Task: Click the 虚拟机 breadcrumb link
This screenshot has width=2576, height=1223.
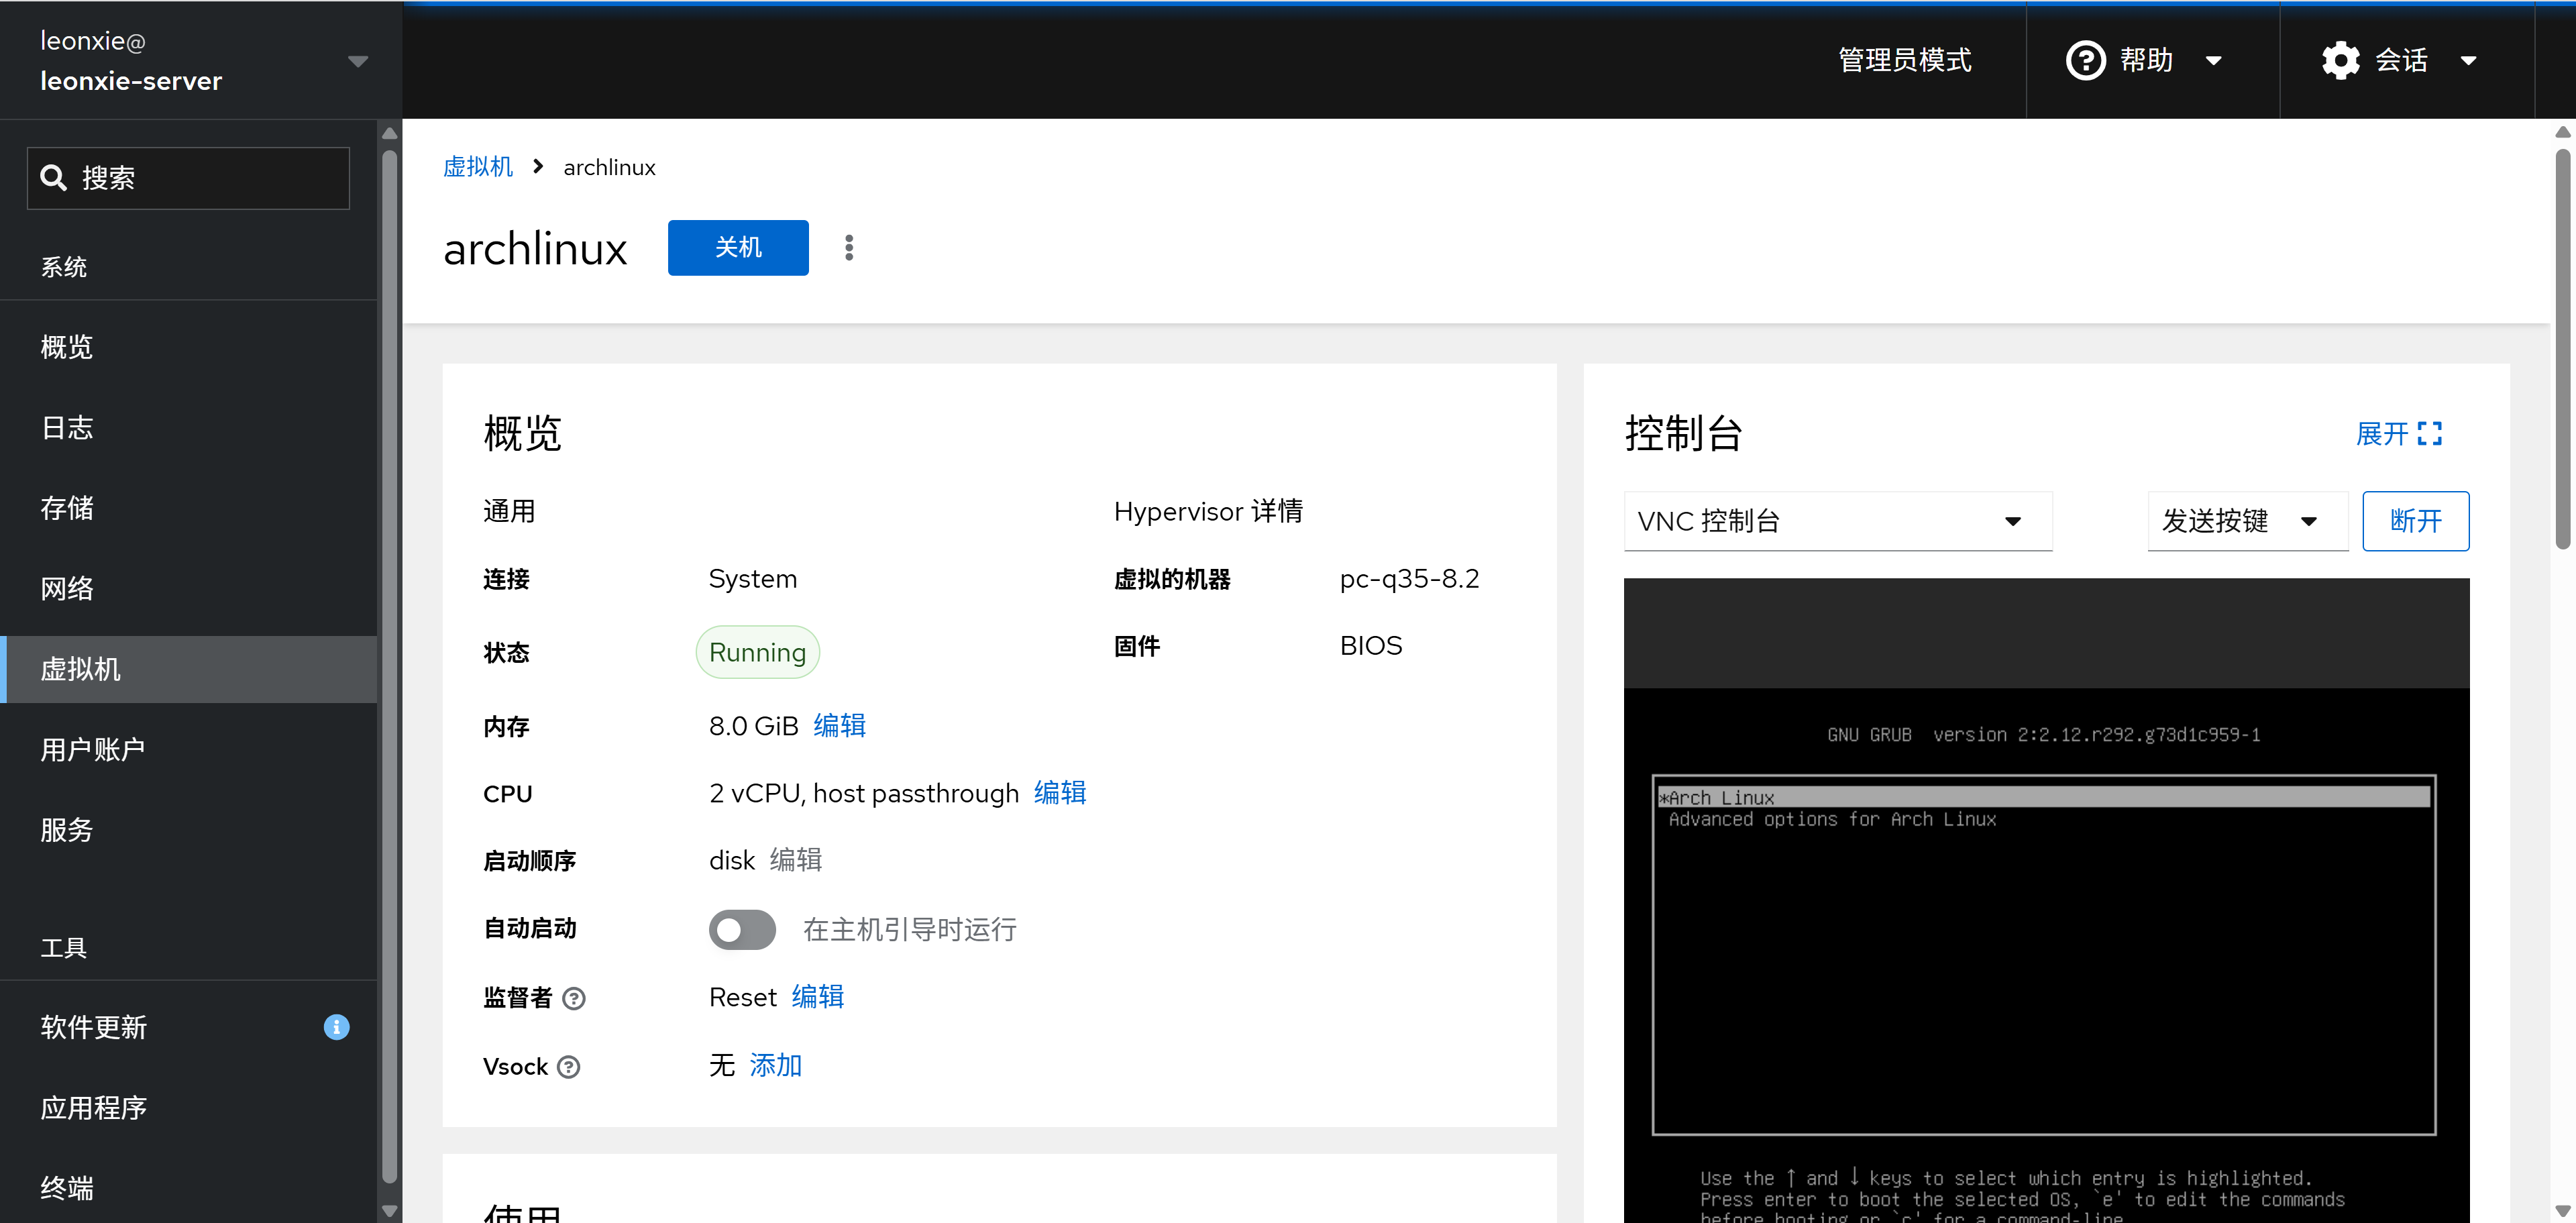Action: pos(478,167)
